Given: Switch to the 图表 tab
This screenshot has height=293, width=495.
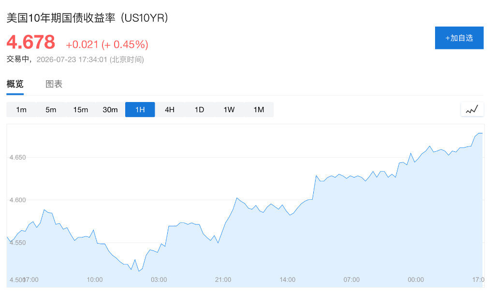Looking at the screenshot, I should 54,84.
